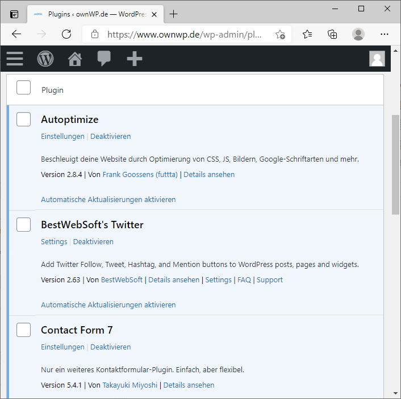Click the page vertical scrollbar thumb
401x399 pixels.
[x=396, y=164]
